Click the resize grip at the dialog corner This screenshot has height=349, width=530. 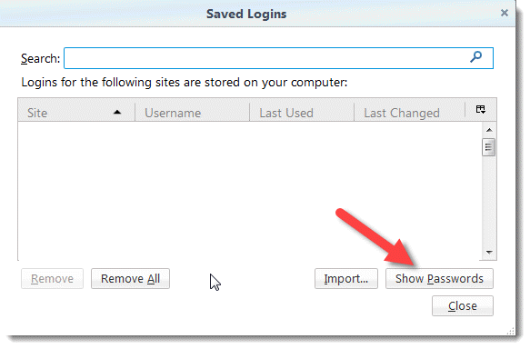510,331
